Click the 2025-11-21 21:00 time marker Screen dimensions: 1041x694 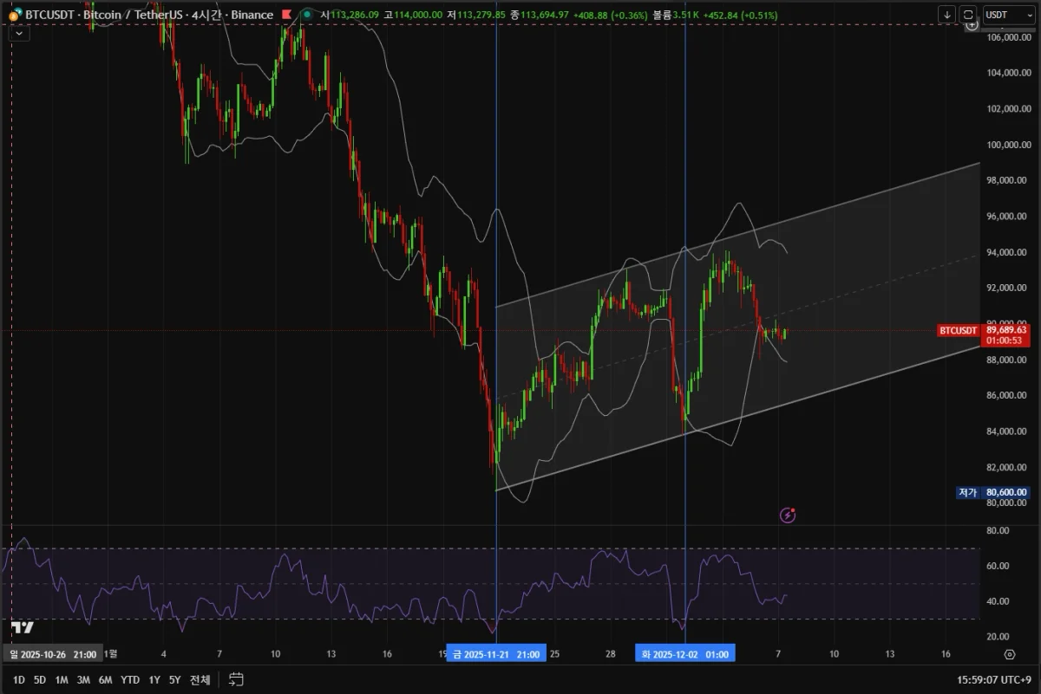click(496, 654)
